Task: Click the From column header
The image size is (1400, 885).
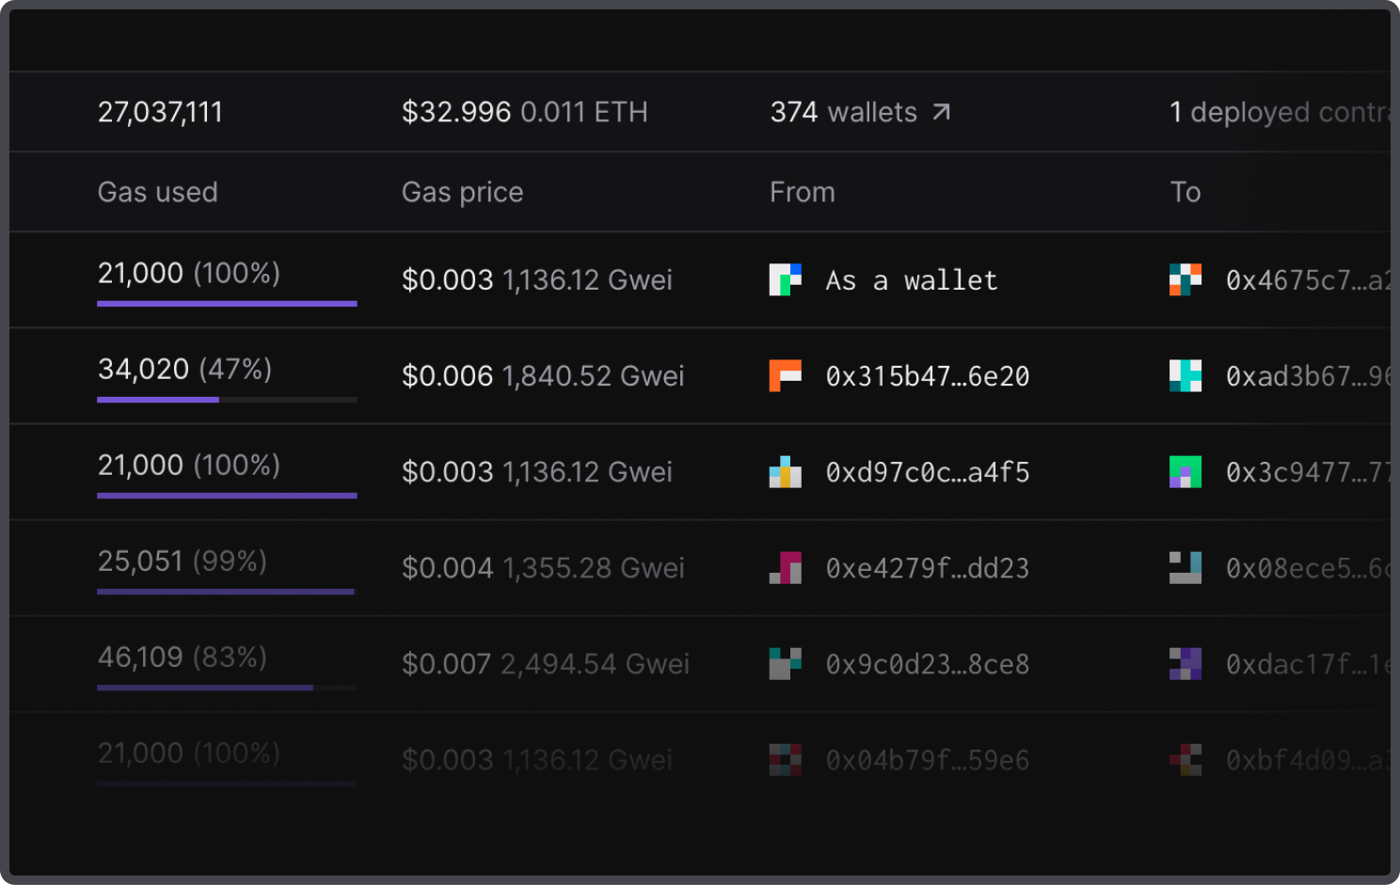Action: tap(802, 192)
